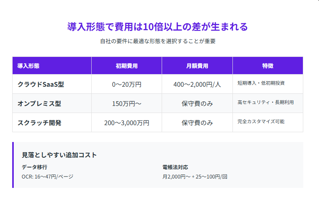Select the 月額費用 column header
The image size is (319, 213).
(x=197, y=66)
